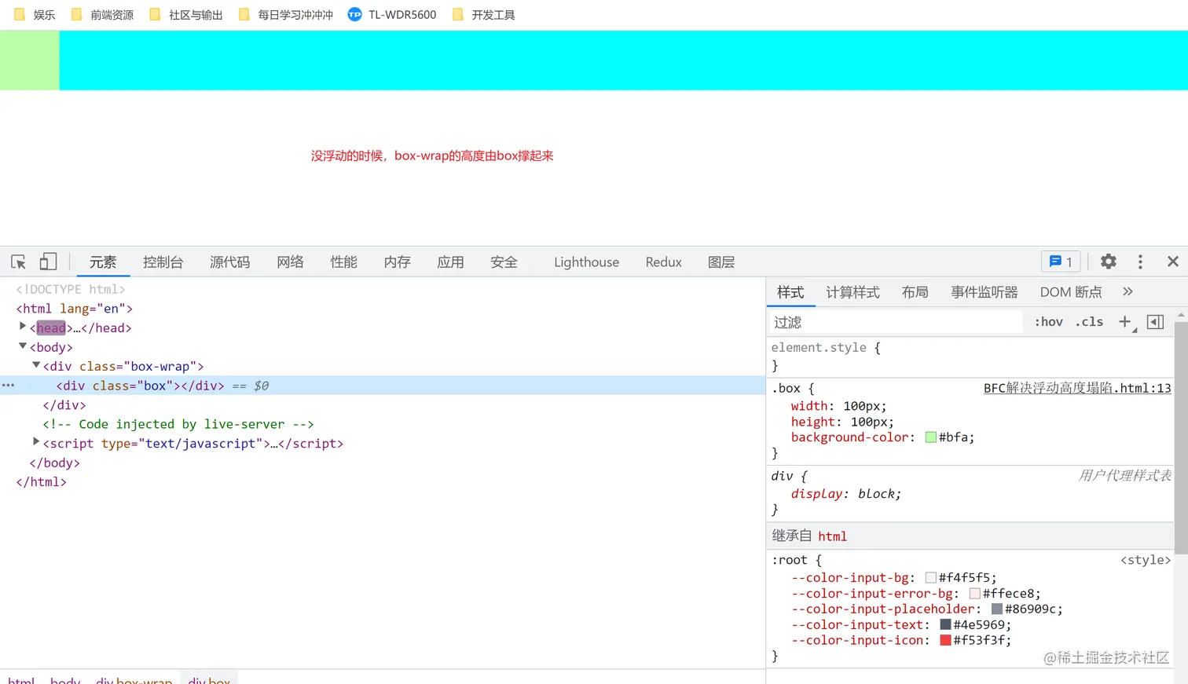The width and height of the screenshot is (1188, 684).
Task: Click the light green box on the page
Action: (29, 60)
